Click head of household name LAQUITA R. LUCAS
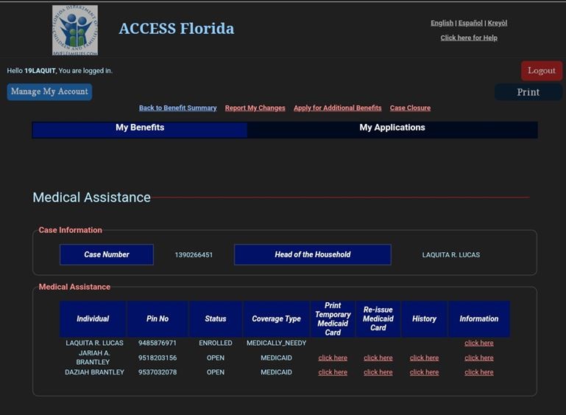This screenshot has height=415, width=566. (x=451, y=255)
